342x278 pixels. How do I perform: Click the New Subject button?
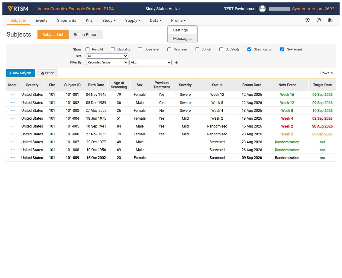tap(20, 73)
